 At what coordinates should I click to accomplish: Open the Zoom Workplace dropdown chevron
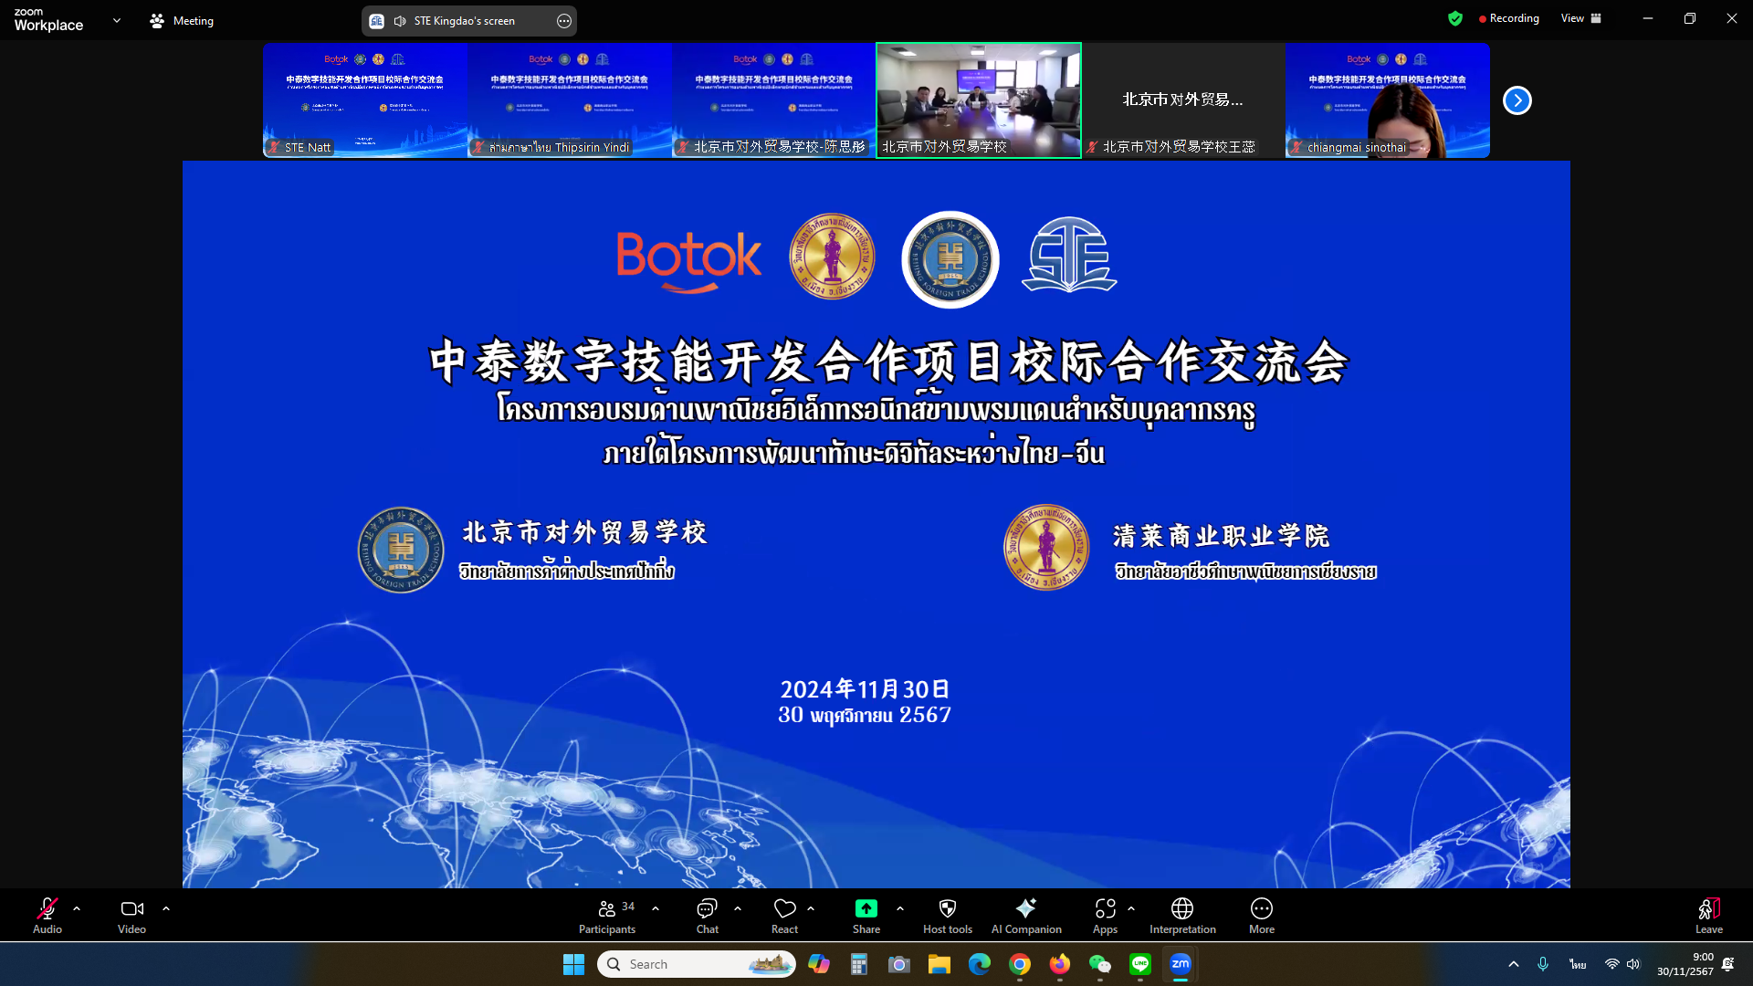point(117,20)
